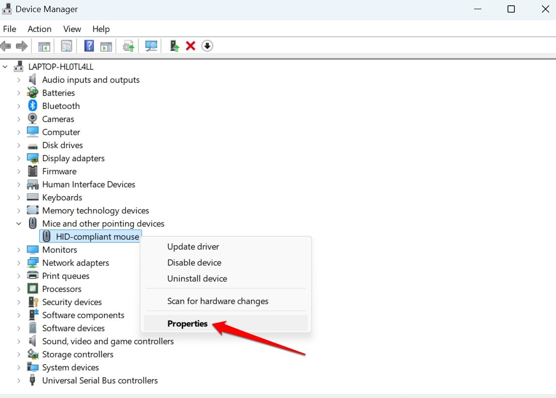Screen dimensions: 556x398
Task: Click the Forward arrow toolbar icon
Action: click(22, 46)
